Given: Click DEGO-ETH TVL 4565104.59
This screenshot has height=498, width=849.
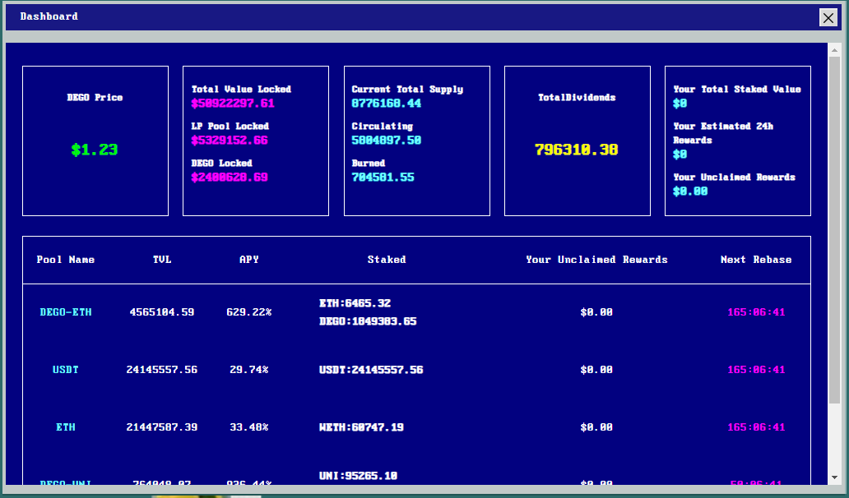Looking at the screenshot, I should point(162,312).
